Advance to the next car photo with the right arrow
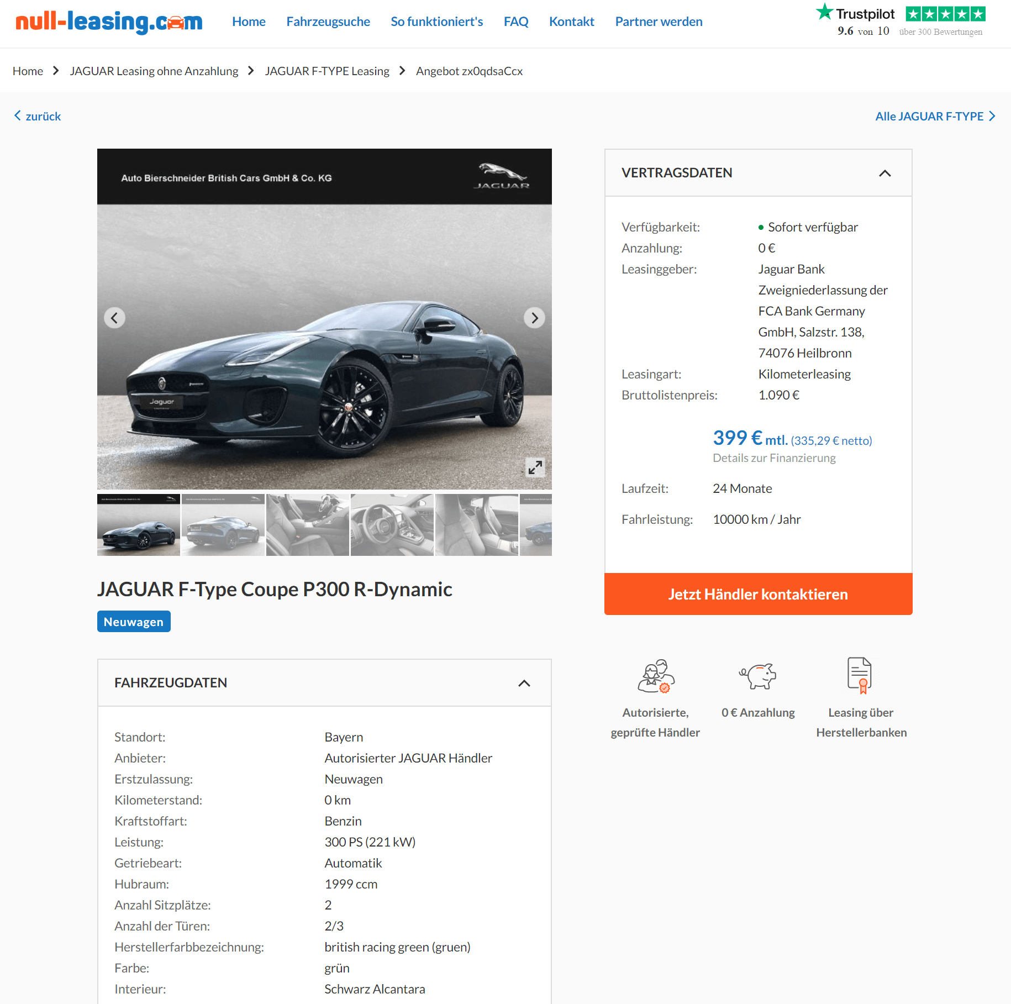The image size is (1011, 1004). (x=534, y=318)
